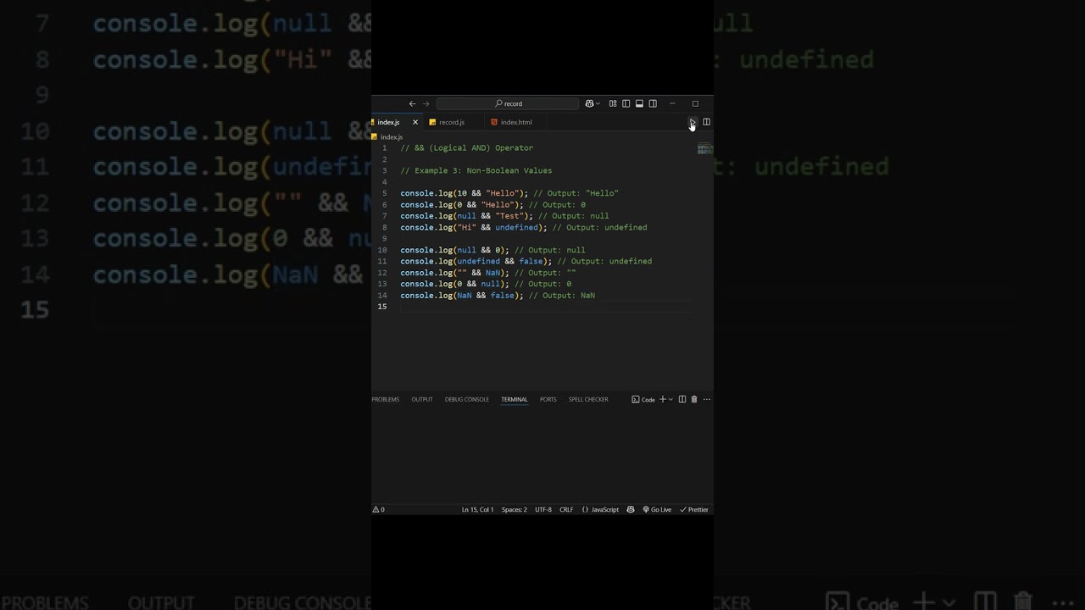Split the terminal pane
The image size is (1085, 610).
coord(682,399)
